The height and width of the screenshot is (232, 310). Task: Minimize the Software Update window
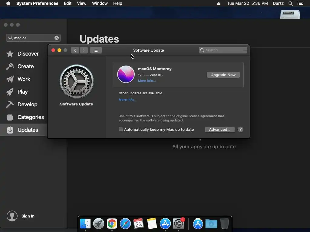pos(59,50)
